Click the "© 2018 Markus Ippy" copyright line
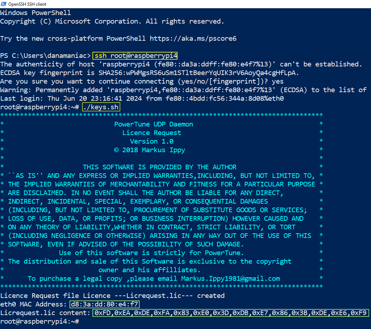Image resolution: width=371 pixels, height=329 pixels. [150, 150]
